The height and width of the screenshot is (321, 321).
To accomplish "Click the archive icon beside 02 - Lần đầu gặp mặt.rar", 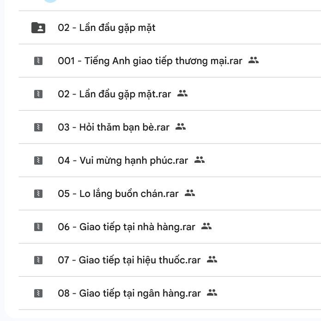I will pyautogui.click(x=38, y=94).
